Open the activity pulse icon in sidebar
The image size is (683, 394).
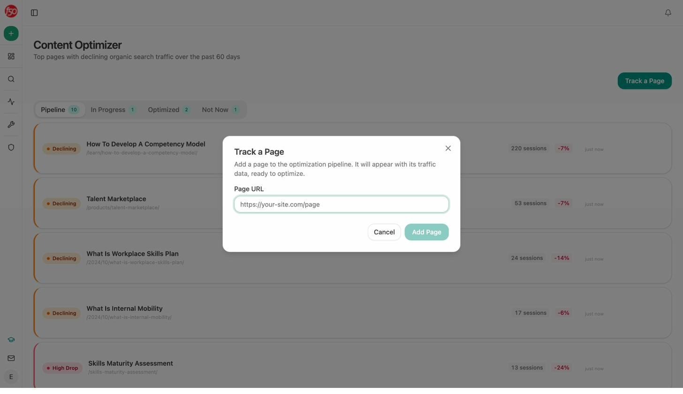tap(11, 102)
